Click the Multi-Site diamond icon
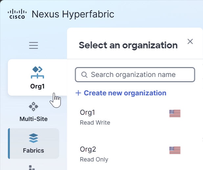 [x=34, y=107]
